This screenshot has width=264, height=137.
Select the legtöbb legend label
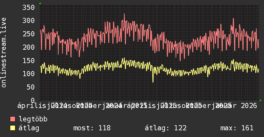coord(33,119)
